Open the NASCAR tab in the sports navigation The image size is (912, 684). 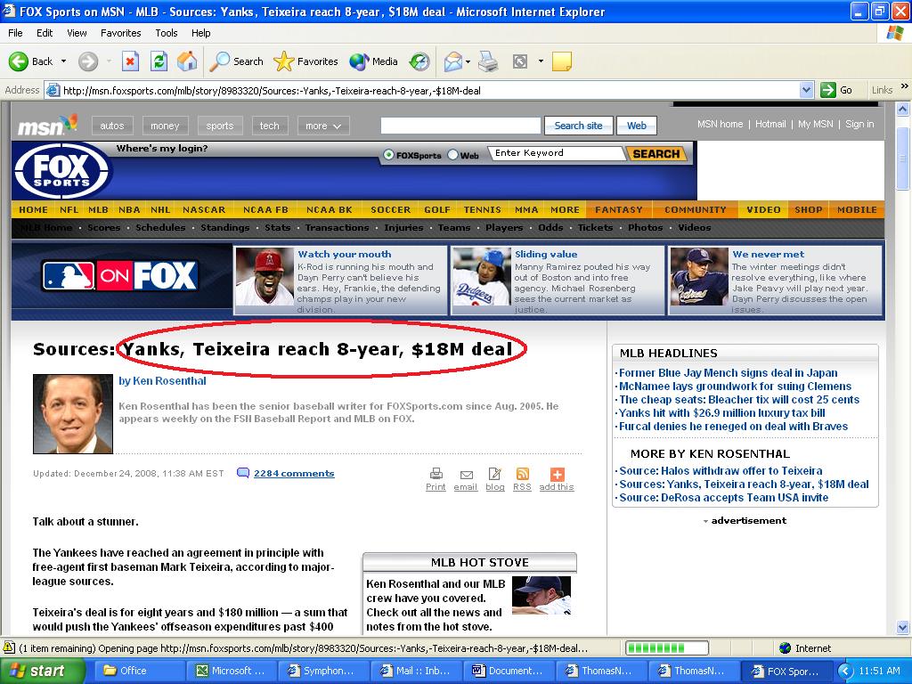coord(204,209)
